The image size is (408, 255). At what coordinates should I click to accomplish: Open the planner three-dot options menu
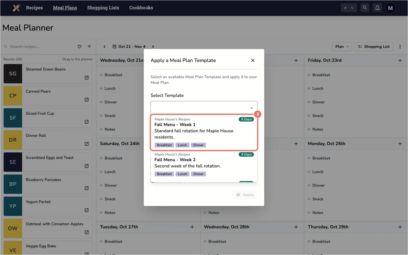coord(400,46)
